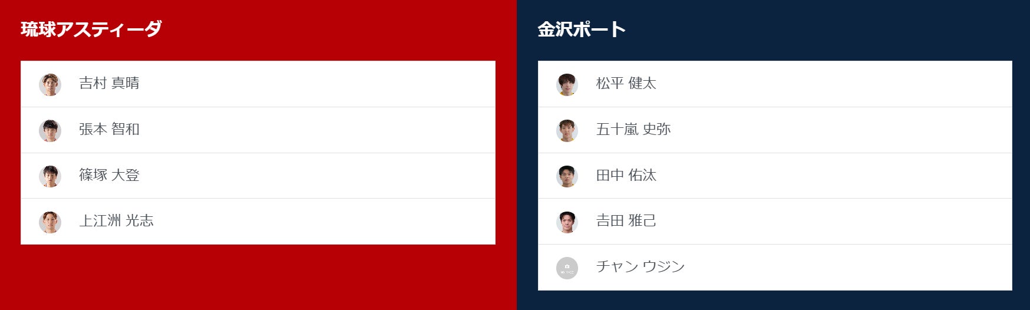The image size is (1030, 310).
Task: Select player name 上江洲 光志
Action: pos(116,220)
